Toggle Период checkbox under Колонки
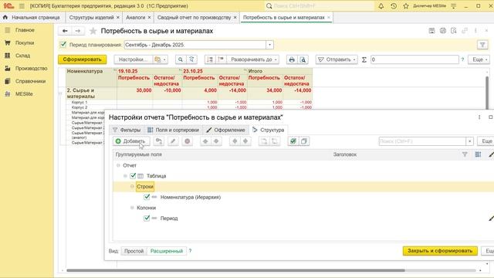The height and width of the screenshot is (278, 494). (x=147, y=218)
